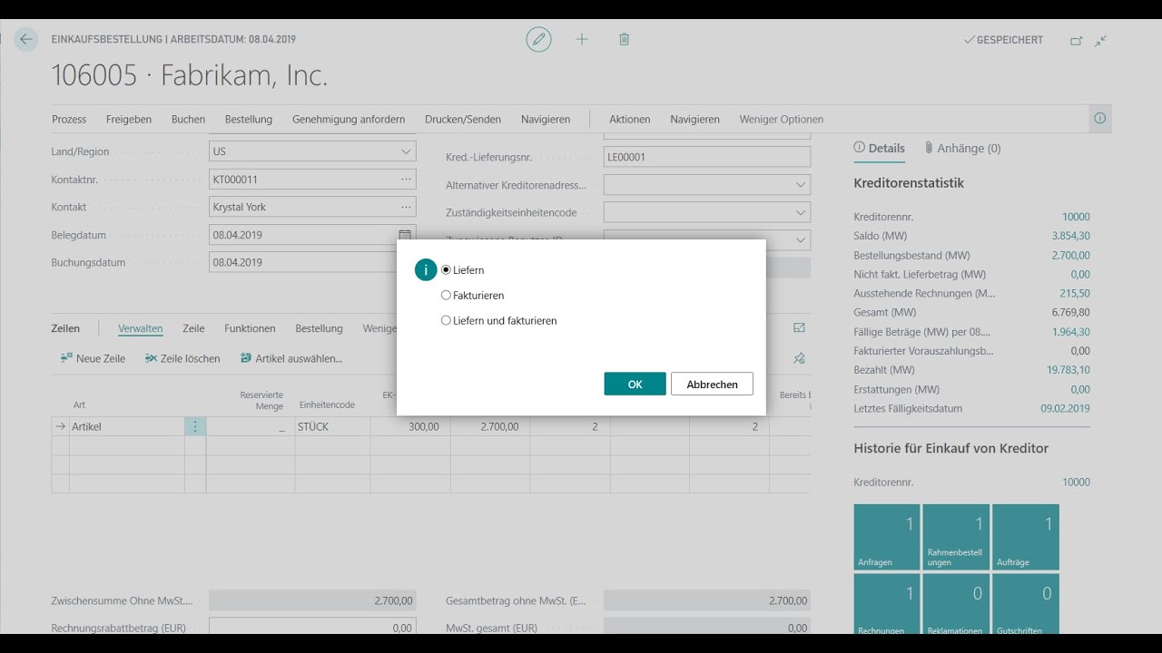This screenshot has width=1162, height=653.
Task: Open the Anfragen tile
Action: [887, 537]
